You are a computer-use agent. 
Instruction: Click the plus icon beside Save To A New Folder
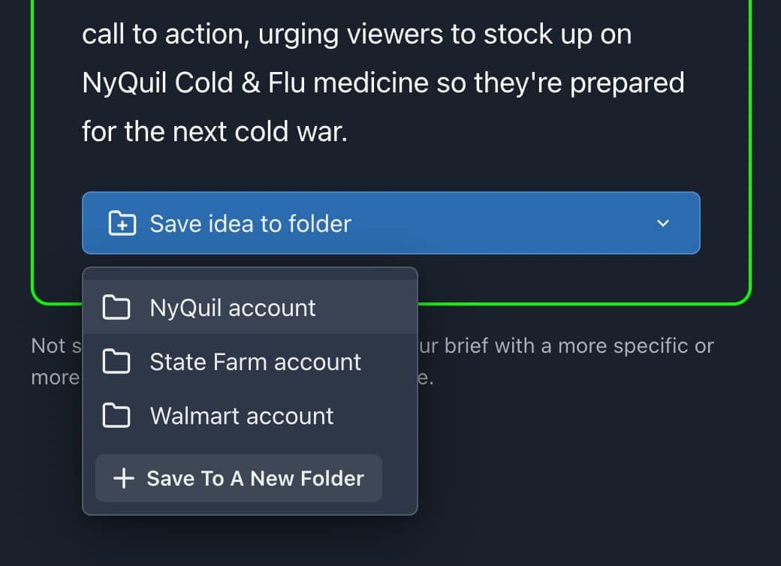pos(123,478)
